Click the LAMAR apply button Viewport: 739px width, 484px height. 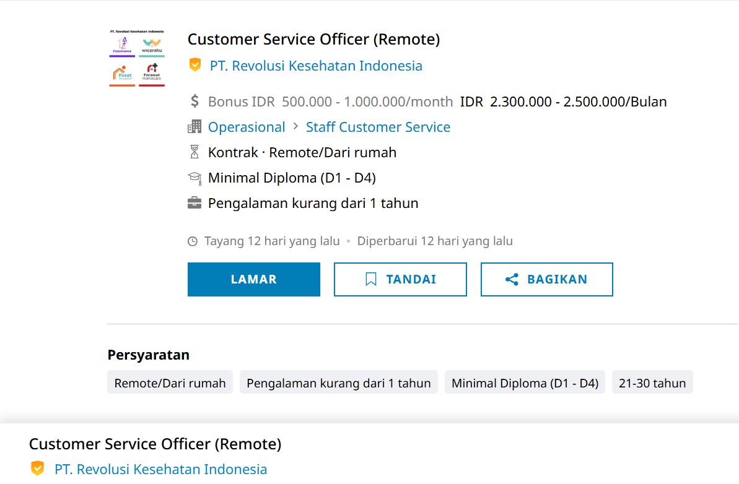point(253,279)
